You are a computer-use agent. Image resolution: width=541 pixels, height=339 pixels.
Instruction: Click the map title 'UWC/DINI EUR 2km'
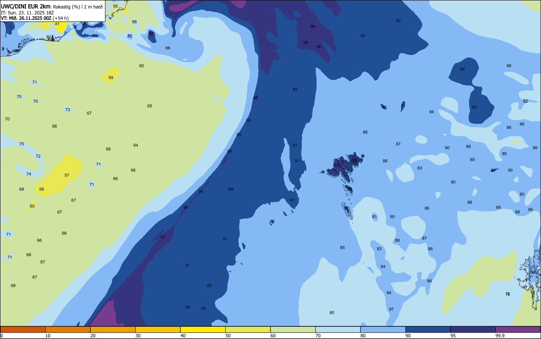point(26,6)
